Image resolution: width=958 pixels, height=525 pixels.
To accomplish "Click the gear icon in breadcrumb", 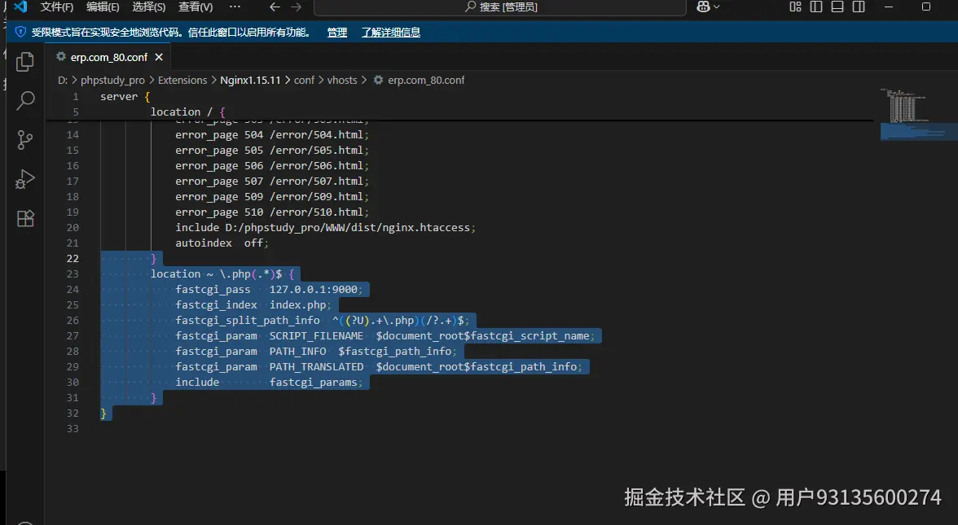I will point(378,80).
